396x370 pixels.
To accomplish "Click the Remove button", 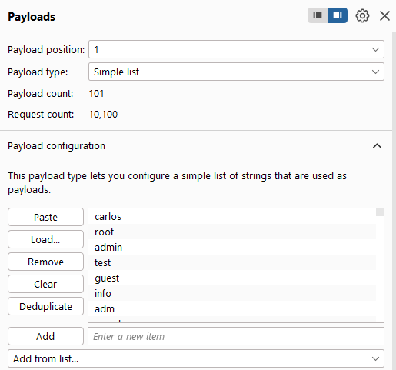I will click(45, 262).
